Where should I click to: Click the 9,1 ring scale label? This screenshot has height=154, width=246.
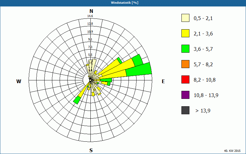click(90, 39)
